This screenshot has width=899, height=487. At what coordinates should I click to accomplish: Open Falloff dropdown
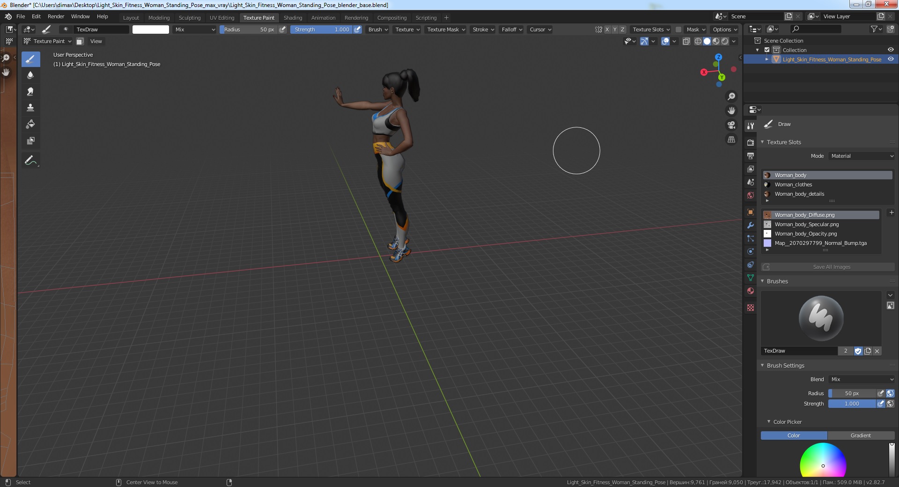[511, 30]
